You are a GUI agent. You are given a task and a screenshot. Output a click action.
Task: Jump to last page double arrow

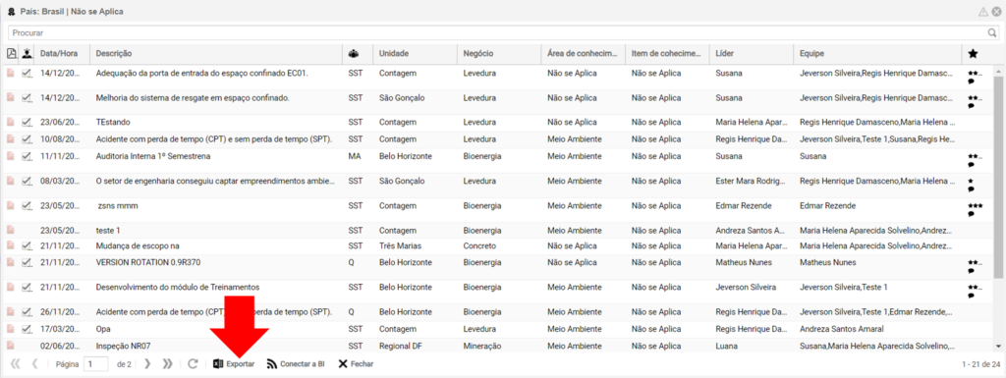(168, 364)
